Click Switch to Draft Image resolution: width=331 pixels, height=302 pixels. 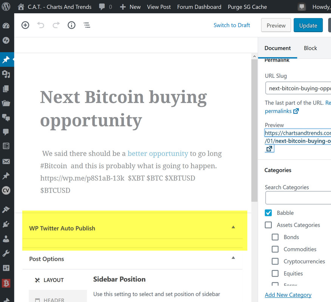tap(232, 25)
